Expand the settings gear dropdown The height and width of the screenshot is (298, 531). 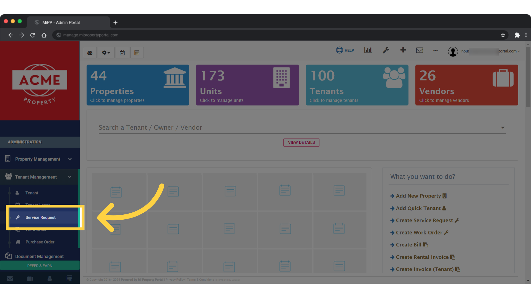coord(106,52)
